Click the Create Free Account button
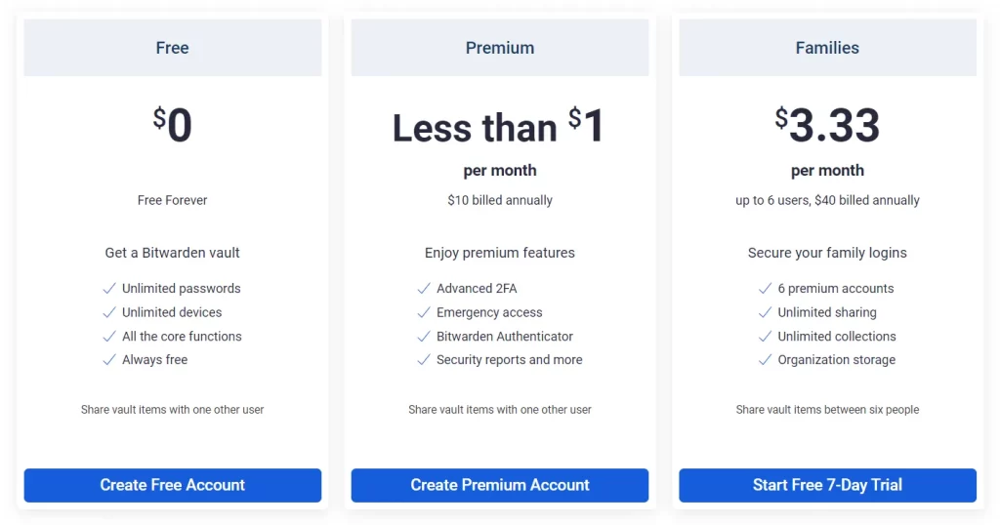The image size is (1000, 525). pos(172,486)
